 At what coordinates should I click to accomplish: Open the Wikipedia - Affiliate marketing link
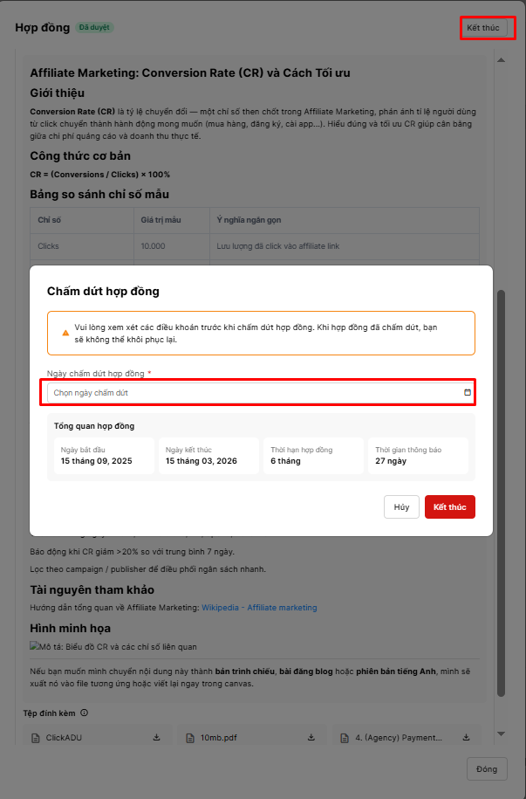pyautogui.click(x=259, y=608)
